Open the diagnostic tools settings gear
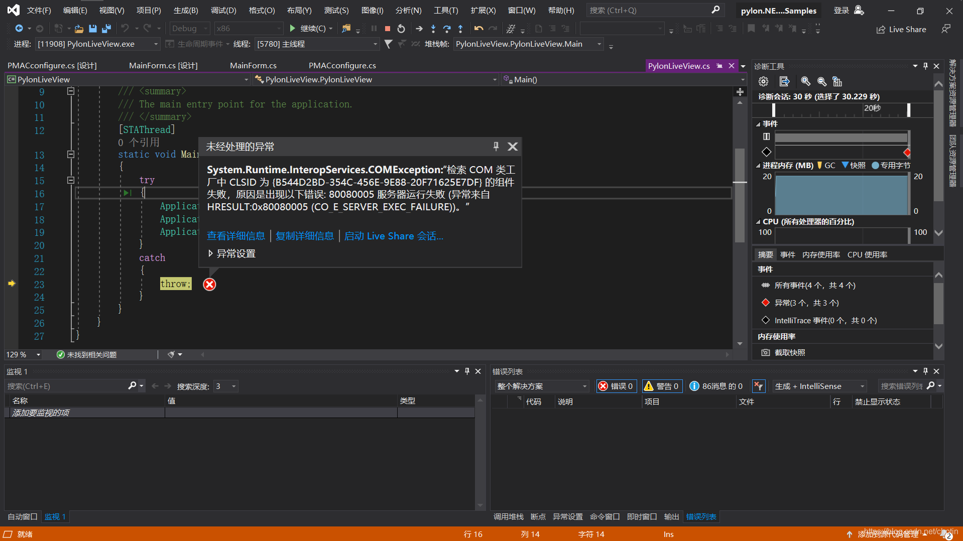963x541 pixels. tap(763, 81)
